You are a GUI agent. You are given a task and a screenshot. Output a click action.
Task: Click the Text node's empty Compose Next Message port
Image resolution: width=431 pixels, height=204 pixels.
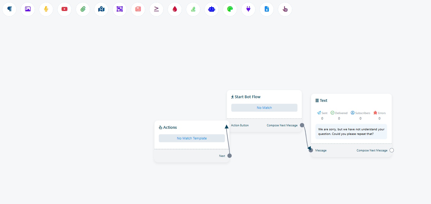[392, 150]
